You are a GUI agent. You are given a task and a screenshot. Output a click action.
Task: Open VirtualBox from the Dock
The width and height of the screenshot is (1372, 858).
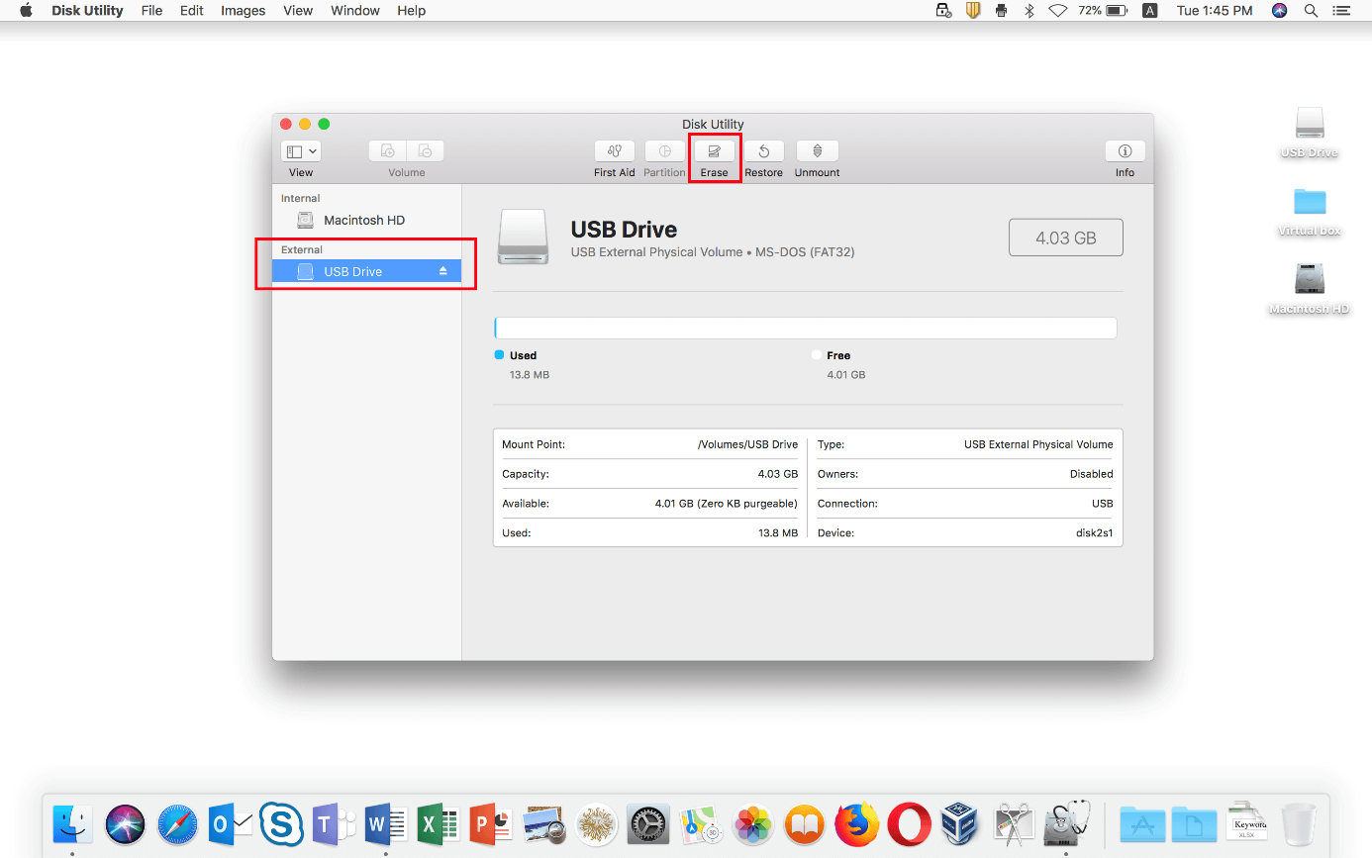(960, 824)
